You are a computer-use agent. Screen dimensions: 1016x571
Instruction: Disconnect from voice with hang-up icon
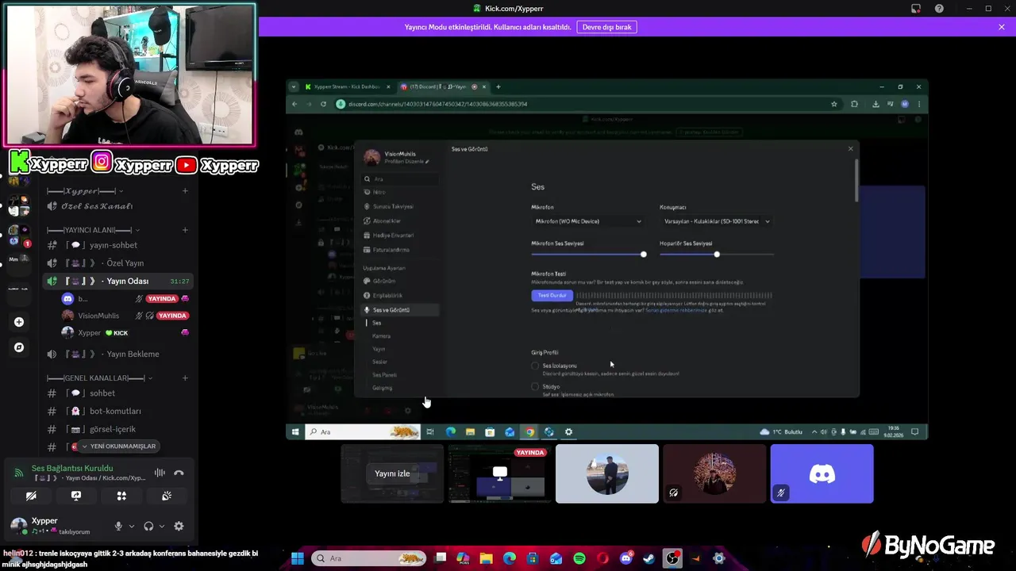point(179,473)
